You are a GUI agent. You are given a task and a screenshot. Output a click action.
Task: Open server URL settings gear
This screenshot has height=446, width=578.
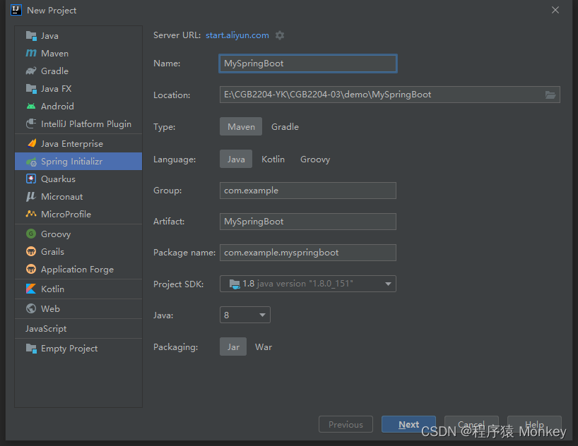tap(280, 35)
